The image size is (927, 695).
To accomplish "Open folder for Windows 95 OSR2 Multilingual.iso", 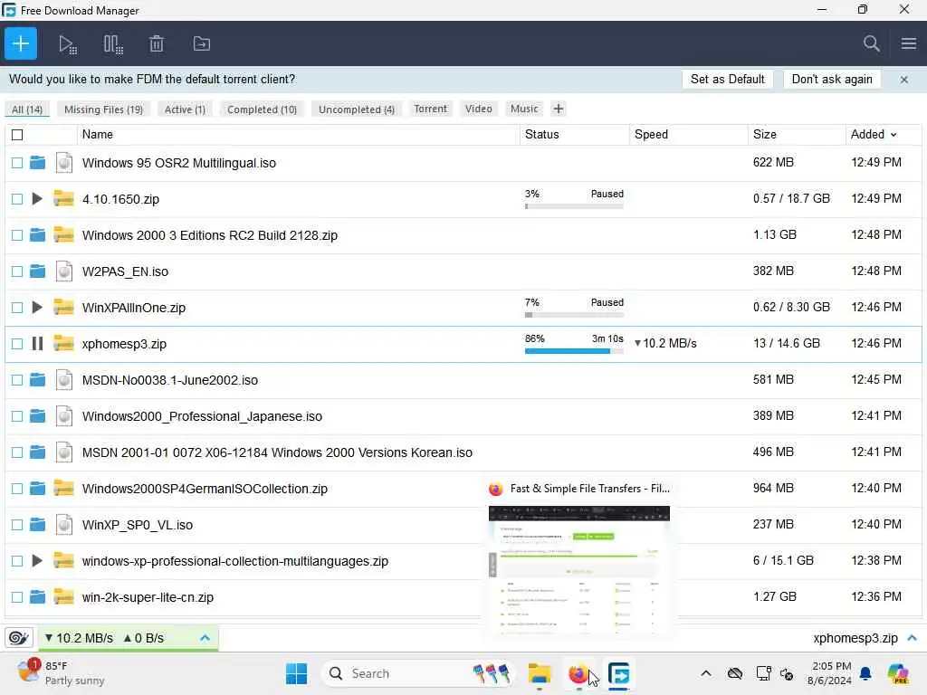I will (37, 163).
